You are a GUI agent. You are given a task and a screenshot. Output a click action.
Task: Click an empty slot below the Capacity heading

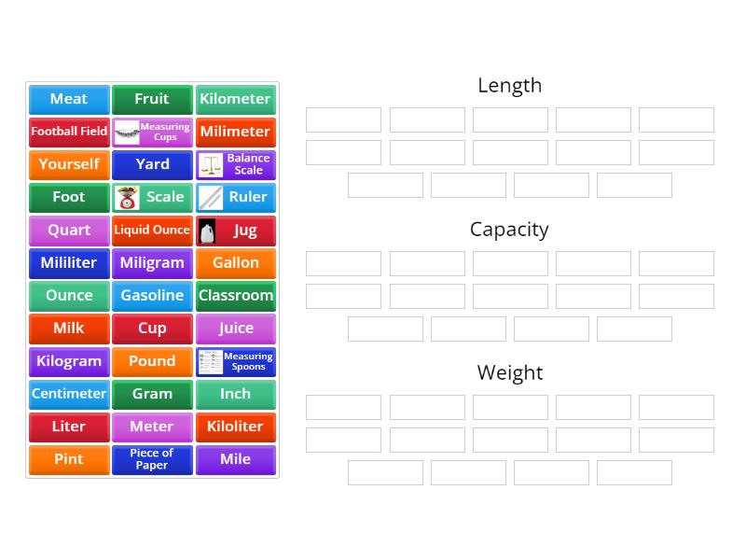pos(342,263)
